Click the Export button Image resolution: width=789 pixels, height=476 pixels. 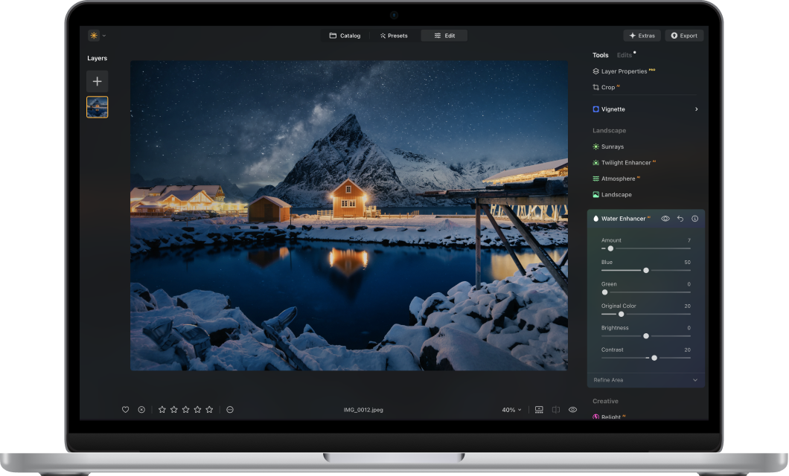pyautogui.click(x=683, y=36)
